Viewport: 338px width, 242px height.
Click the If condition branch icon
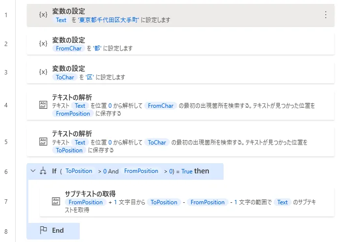click(x=43, y=171)
